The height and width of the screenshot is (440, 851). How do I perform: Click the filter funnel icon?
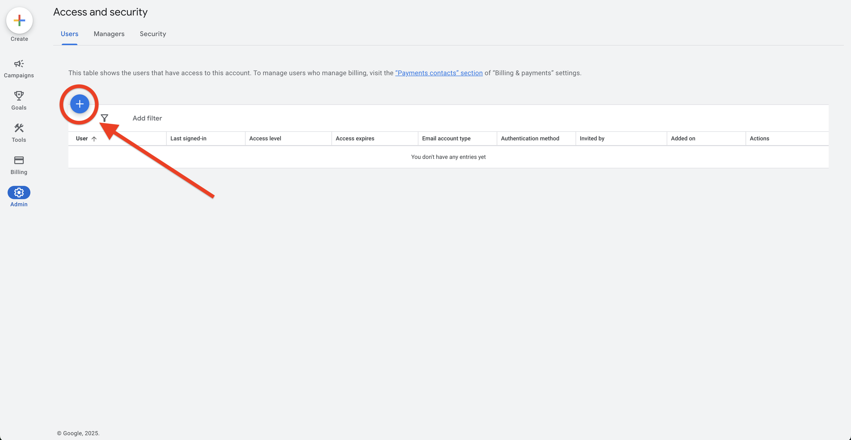[x=105, y=118]
